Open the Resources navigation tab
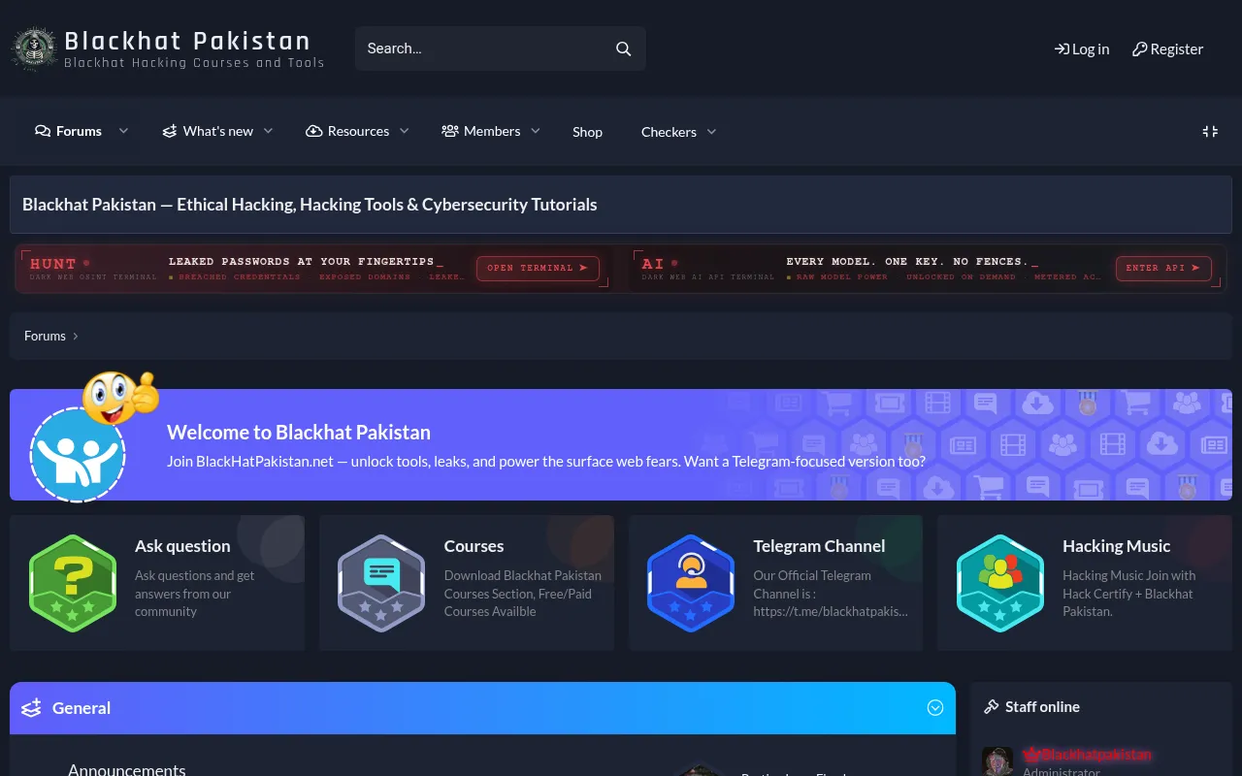 [x=347, y=131]
